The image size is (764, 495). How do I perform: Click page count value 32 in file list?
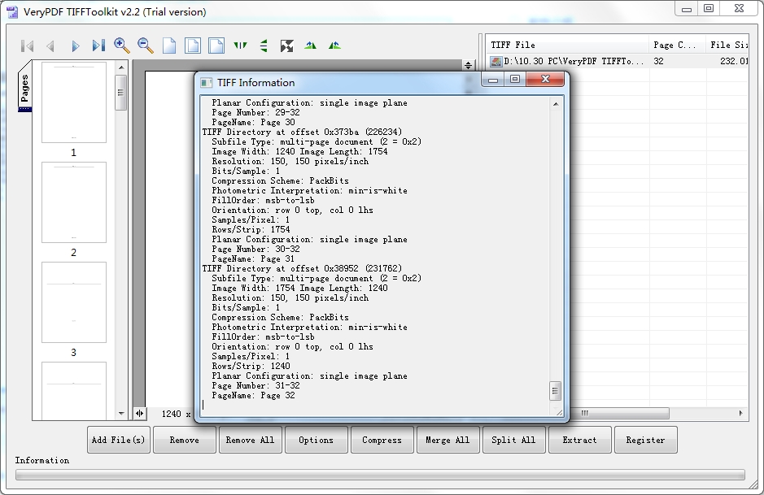[659, 61]
